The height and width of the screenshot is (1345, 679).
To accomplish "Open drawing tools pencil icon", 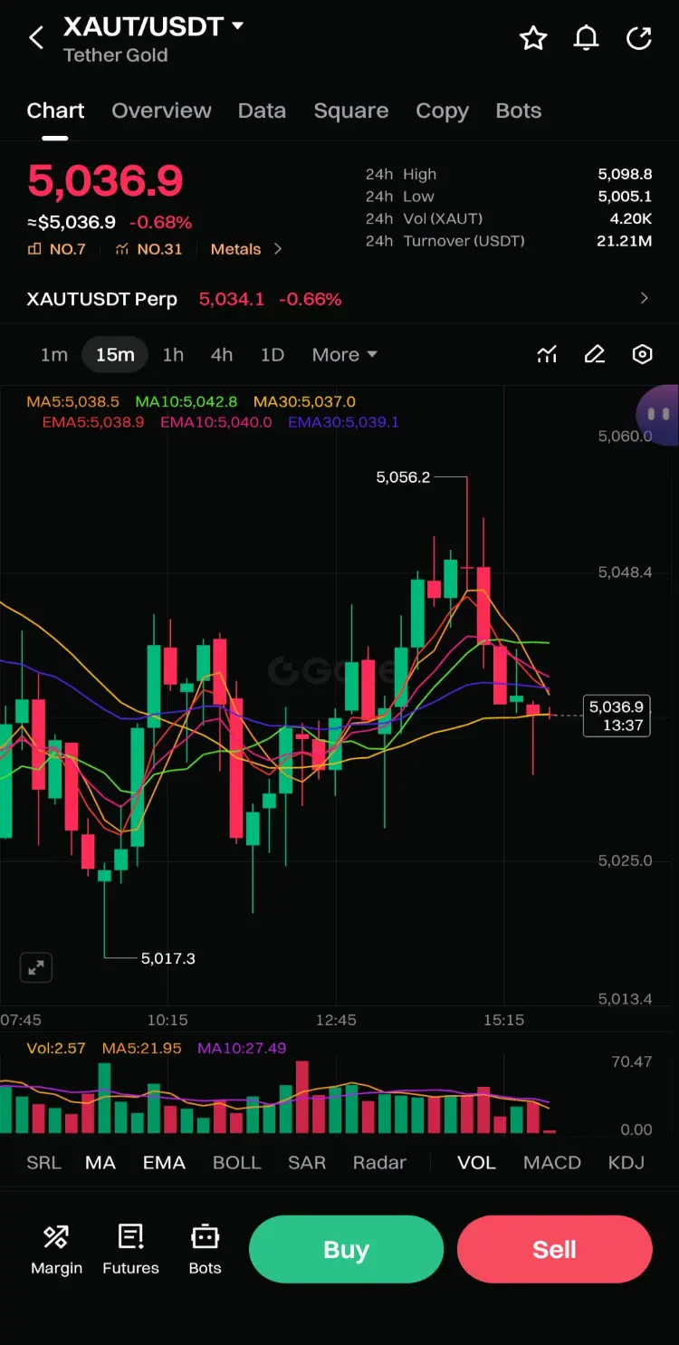I will coord(595,355).
